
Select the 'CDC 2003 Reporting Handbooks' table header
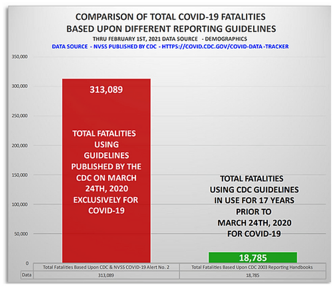coord(253,267)
